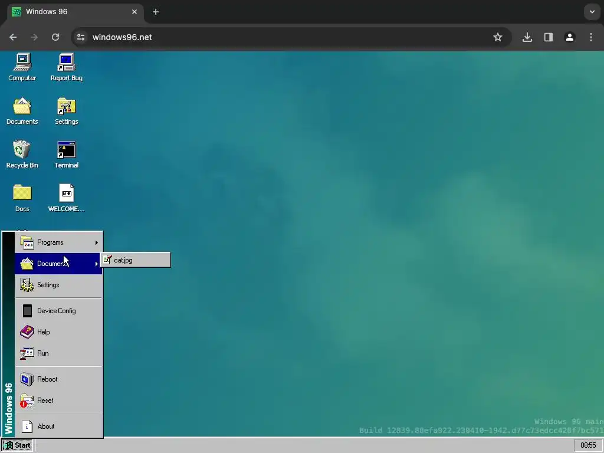The width and height of the screenshot is (604, 453).
Task: Select Programs in the Start menu
Action: coord(58,242)
